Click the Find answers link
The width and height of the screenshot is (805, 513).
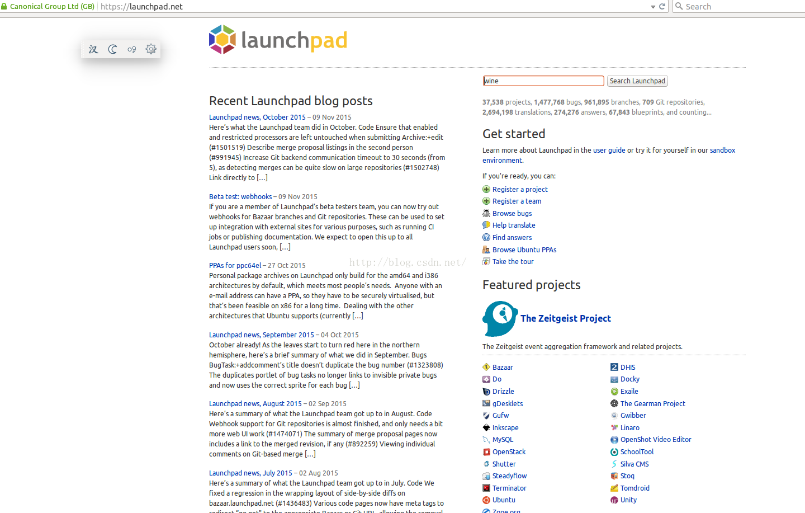pyautogui.click(x=512, y=237)
